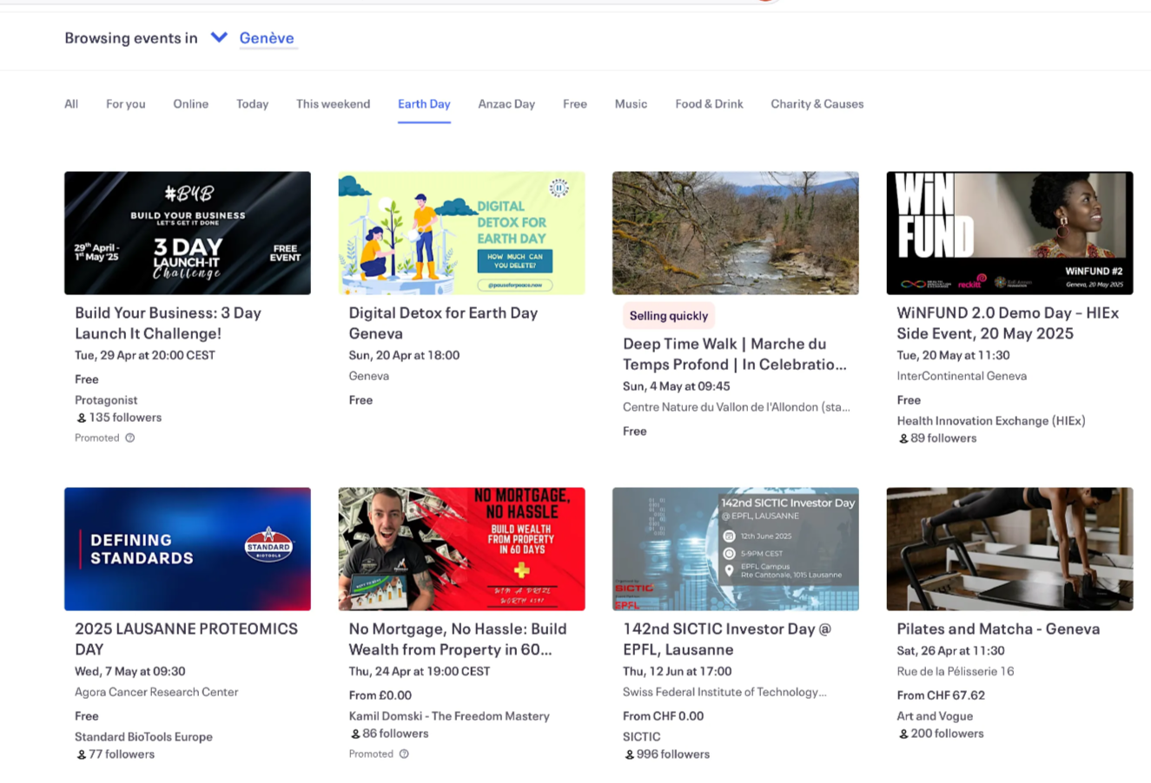Click followers icon beside 200 followers
This screenshot has width=1151, height=783.
pyautogui.click(x=903, y=734)
